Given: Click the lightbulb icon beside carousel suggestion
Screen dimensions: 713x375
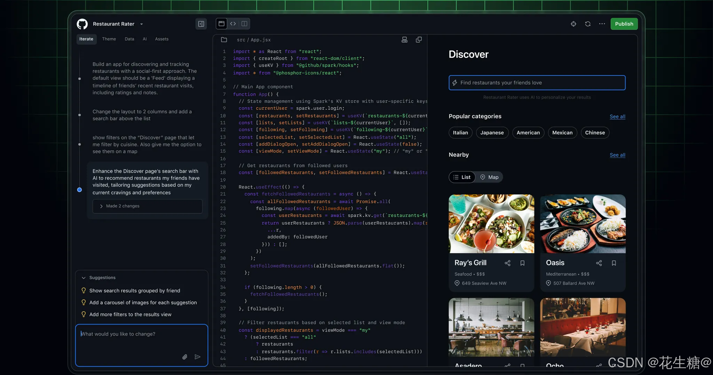Looking at the screenshot, I should coord(84,302).
